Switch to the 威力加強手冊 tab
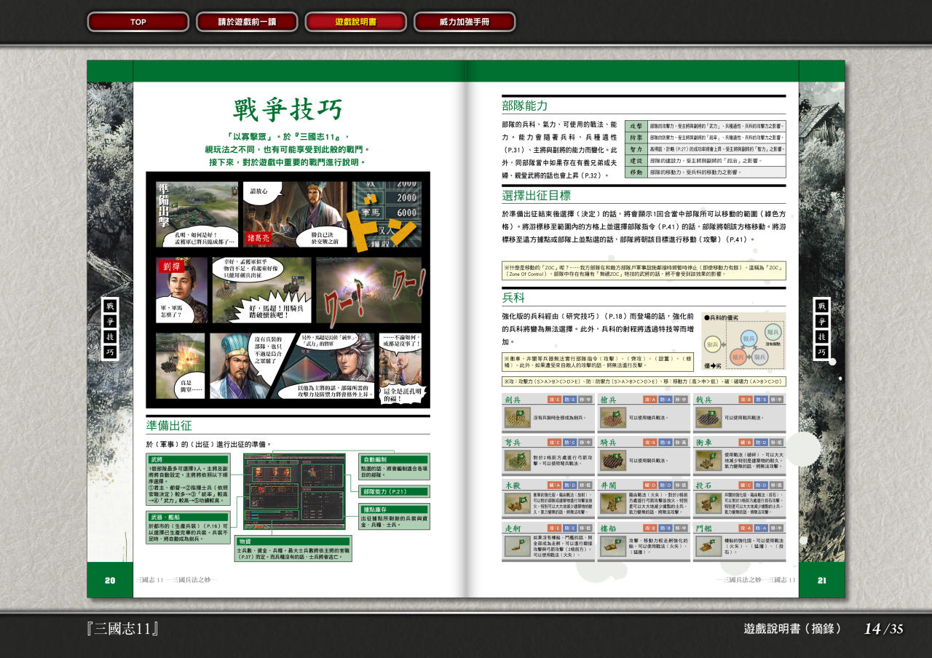The height and width of the screenshot is (658, 932). point(465,22)
